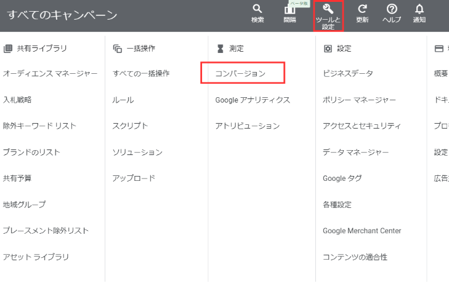Open 除外キーワード リスト

[x=39, y=126]
